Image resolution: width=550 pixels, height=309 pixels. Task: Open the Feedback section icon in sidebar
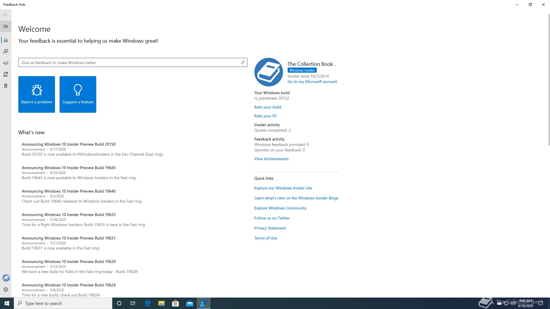pyautogui.click(x=6, y=51)
